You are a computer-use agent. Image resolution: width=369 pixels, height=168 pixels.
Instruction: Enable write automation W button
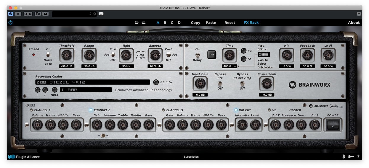[x=30, y=14]
